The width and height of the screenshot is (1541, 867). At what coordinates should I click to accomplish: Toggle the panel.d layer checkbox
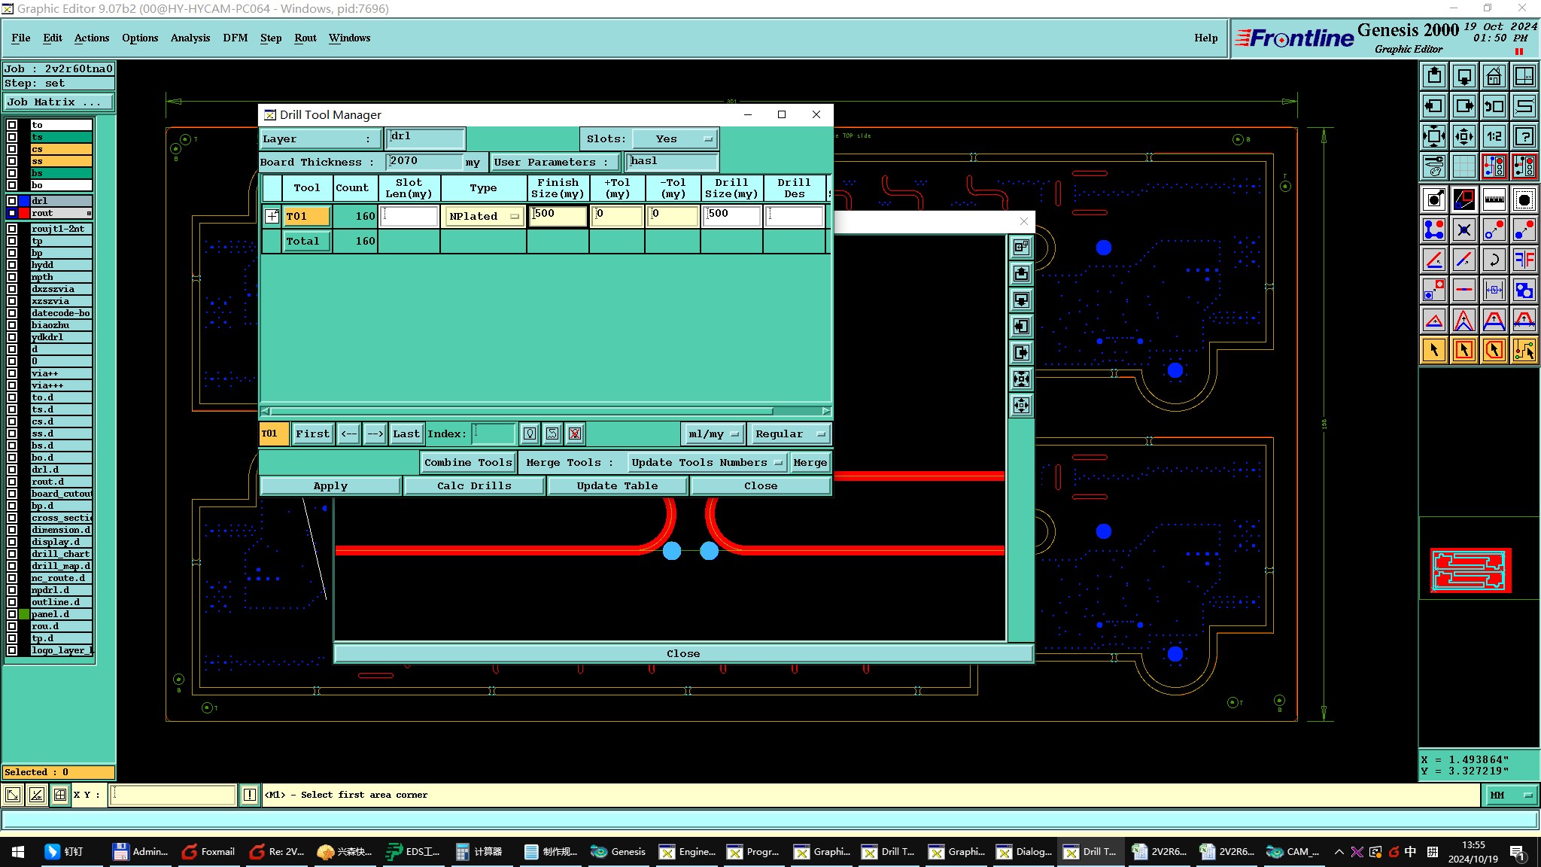coord(12,614)
